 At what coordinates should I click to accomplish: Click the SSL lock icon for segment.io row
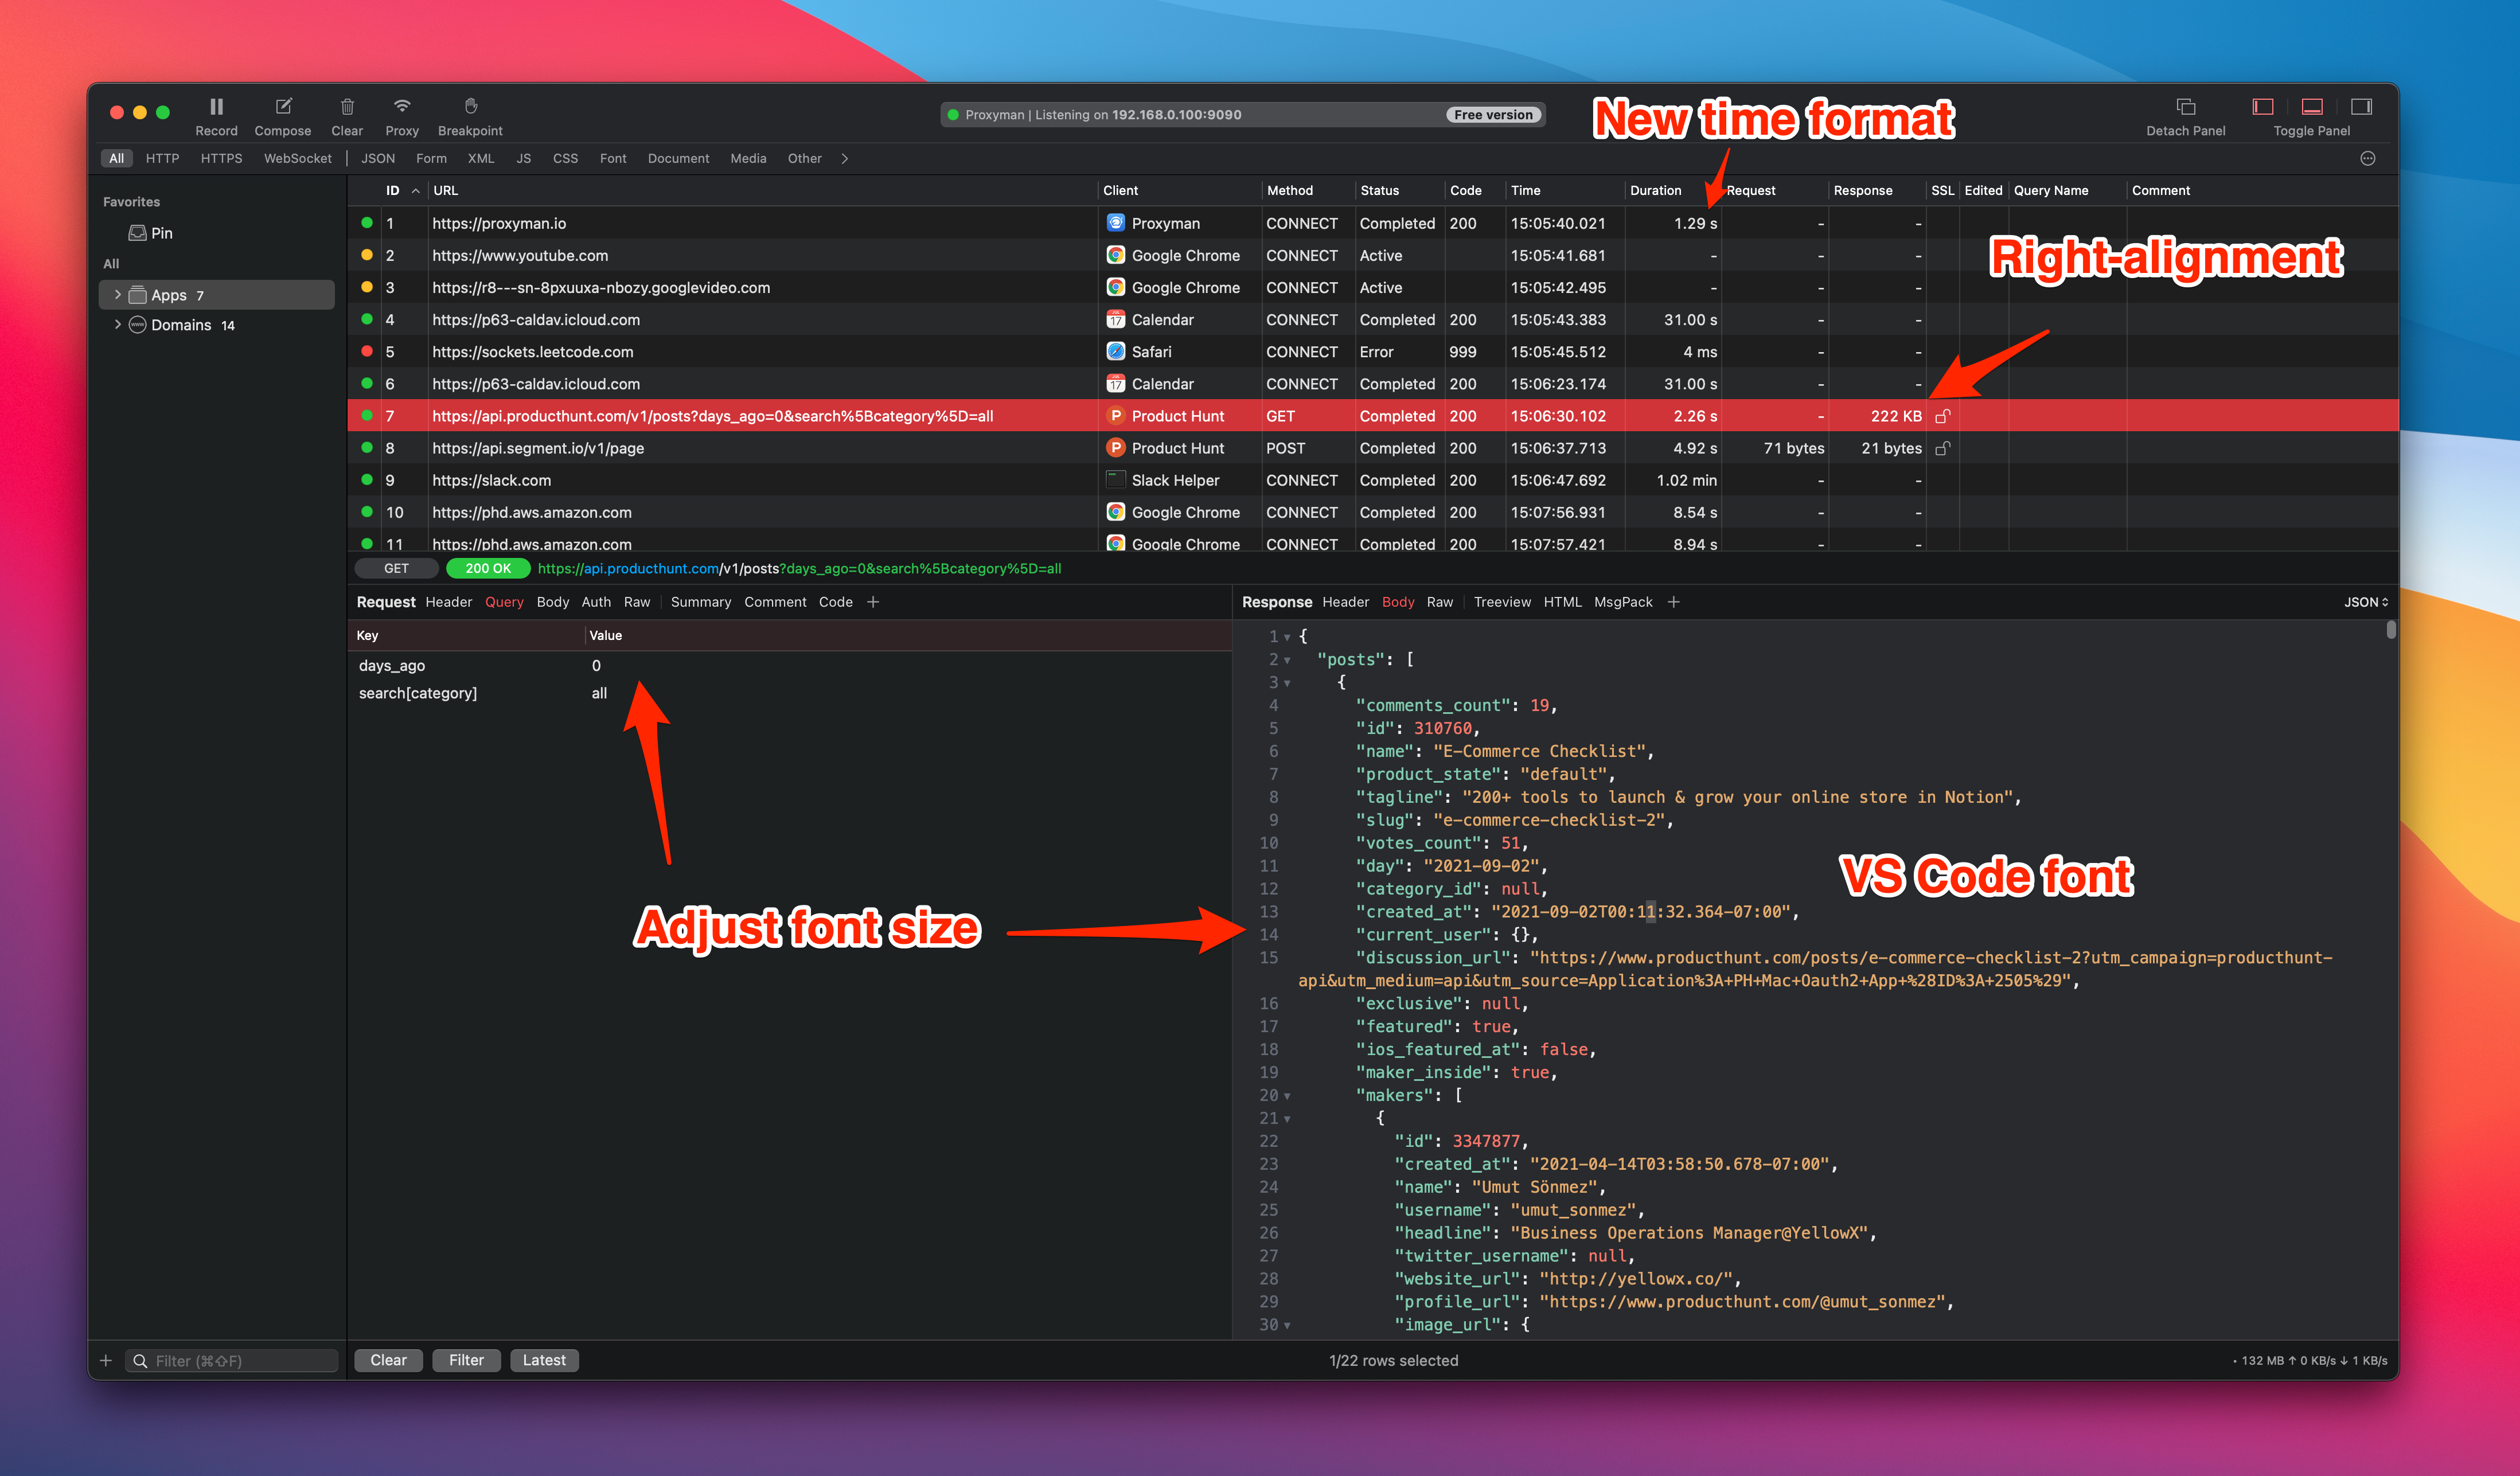[x=1942, y=448]
